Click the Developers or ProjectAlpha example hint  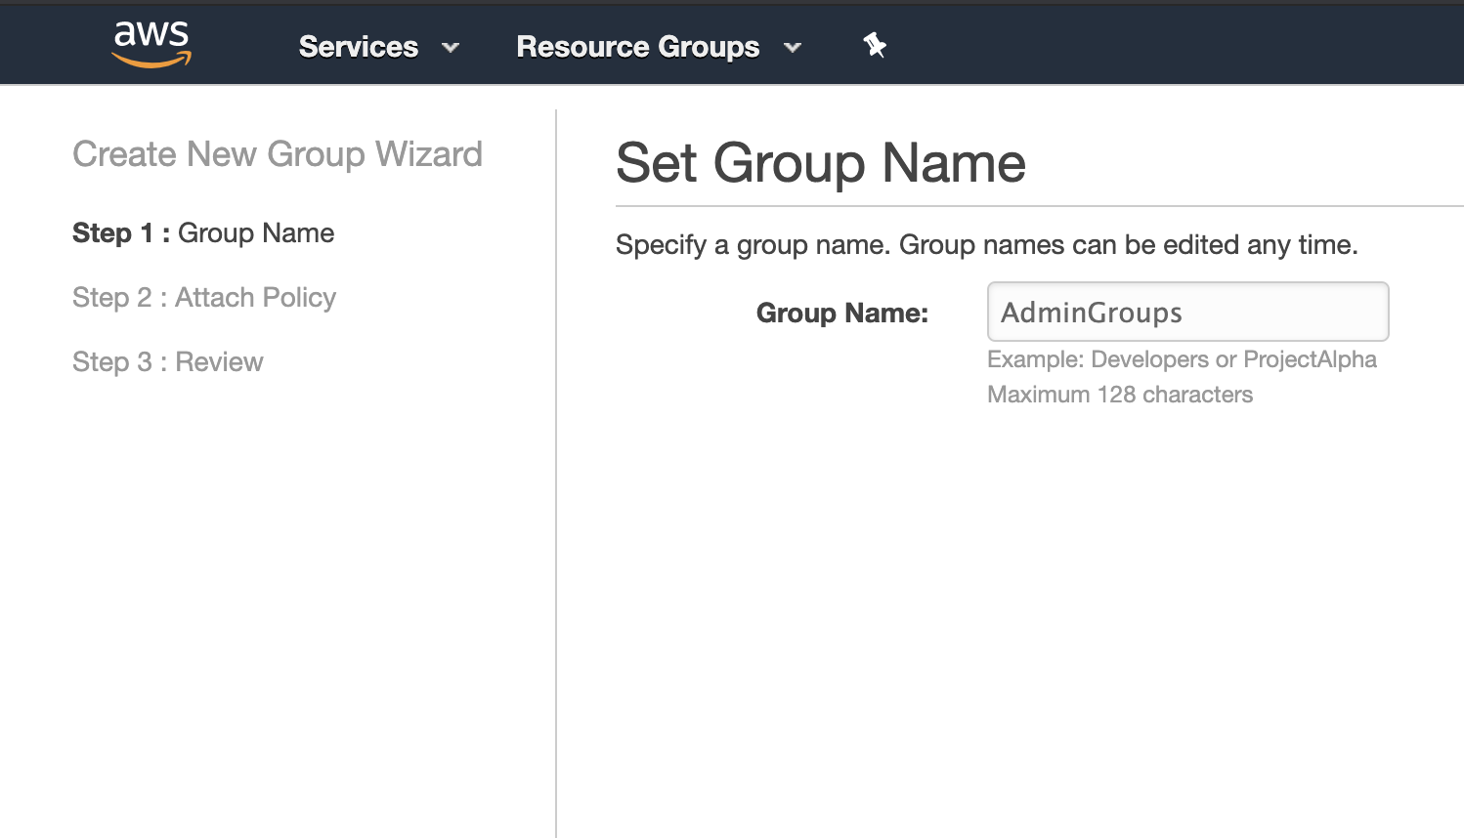(x=1182, y=359)
